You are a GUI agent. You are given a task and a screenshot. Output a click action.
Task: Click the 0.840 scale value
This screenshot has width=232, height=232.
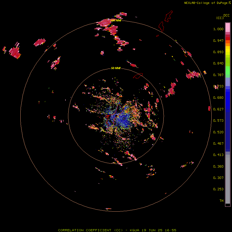coord(218,63)
